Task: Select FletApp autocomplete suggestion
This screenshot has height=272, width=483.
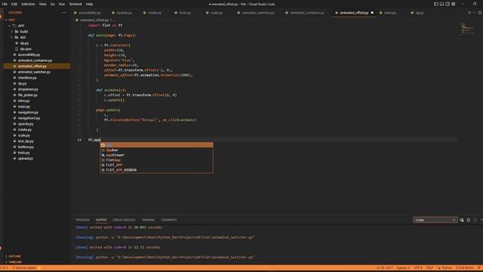Action: click(156, 160)
